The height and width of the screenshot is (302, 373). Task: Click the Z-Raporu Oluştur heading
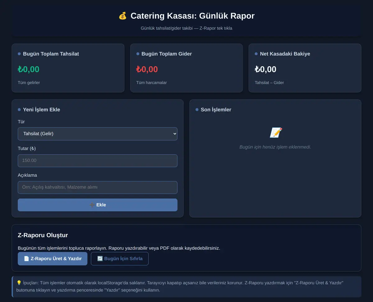[x=43, y=235]
